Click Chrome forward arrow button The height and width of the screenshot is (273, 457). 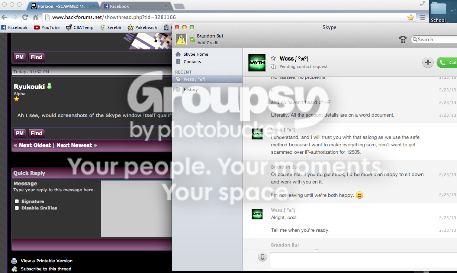(x=15, y=17)
